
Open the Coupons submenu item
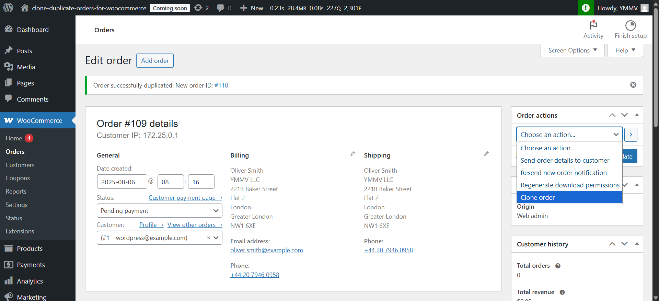click(18, 178)
